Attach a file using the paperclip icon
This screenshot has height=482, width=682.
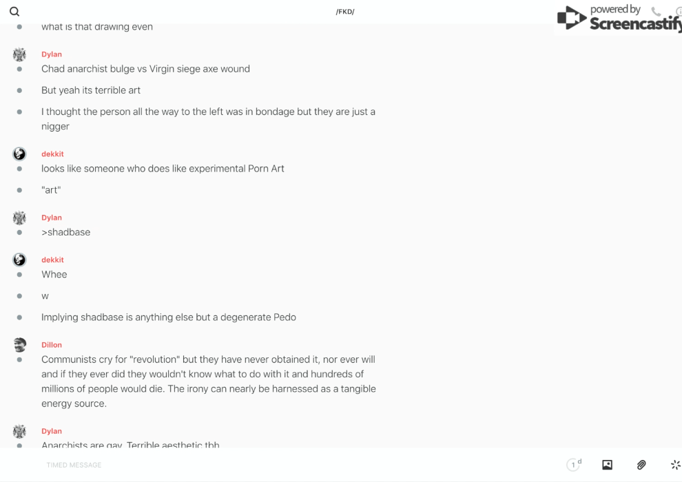tap(641, 465)
